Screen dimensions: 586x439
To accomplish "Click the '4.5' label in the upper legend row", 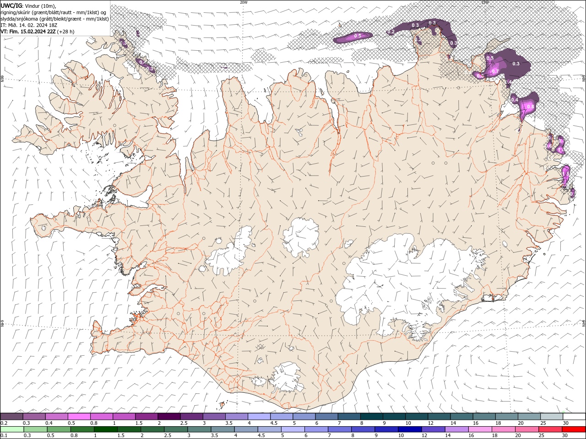I will [274, 423].
